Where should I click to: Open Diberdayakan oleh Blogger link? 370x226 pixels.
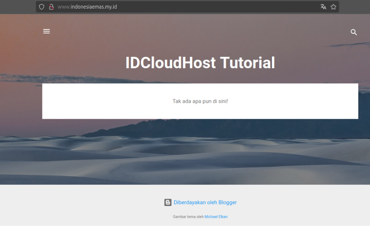pyautogui.click(x=205, y=203)
